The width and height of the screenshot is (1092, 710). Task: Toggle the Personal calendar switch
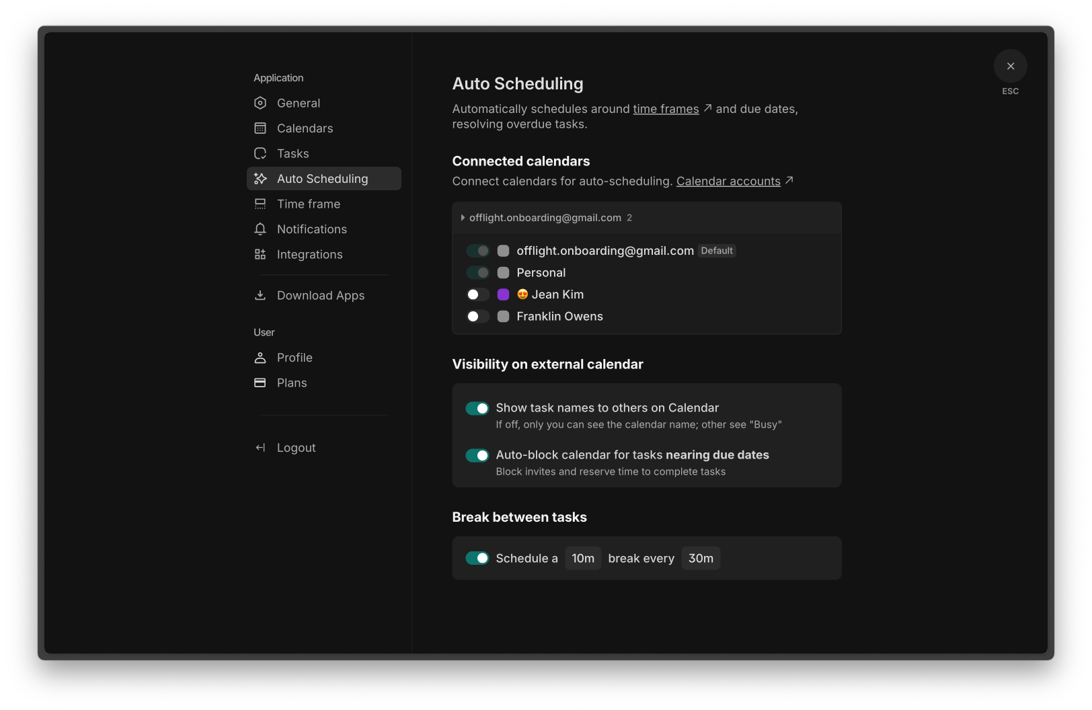[x=477, y=272]
